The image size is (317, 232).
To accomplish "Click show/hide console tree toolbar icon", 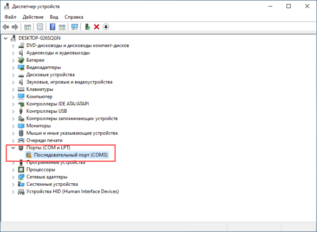I will [28, 27].
